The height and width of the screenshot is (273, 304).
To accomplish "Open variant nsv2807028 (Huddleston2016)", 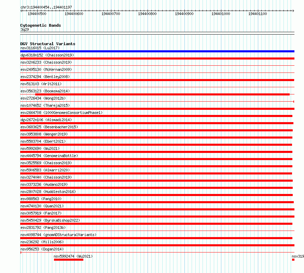I will click(48, 192).
